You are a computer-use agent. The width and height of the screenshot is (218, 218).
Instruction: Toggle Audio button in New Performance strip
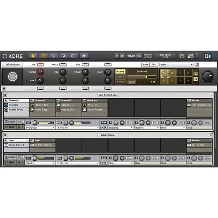pos(10,122)
